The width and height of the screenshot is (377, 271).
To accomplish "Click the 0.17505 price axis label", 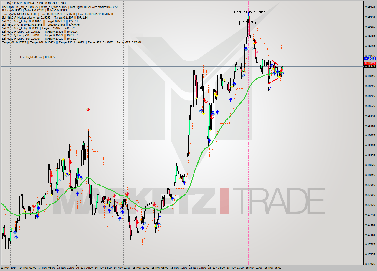I will point(370,244).
